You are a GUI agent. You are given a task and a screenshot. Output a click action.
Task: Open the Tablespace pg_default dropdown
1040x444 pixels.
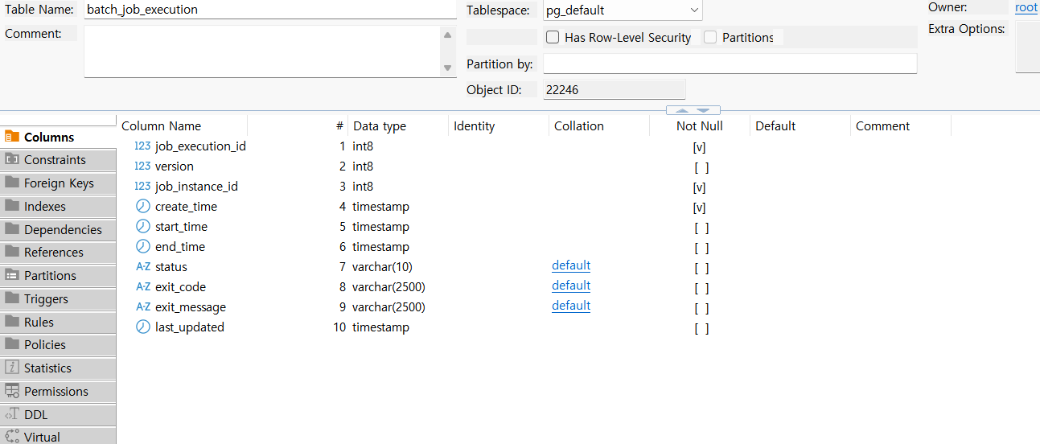694,10
